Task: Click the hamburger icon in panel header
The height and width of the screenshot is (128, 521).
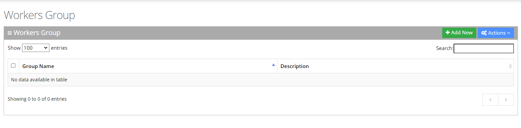Action: pos(10,33)
